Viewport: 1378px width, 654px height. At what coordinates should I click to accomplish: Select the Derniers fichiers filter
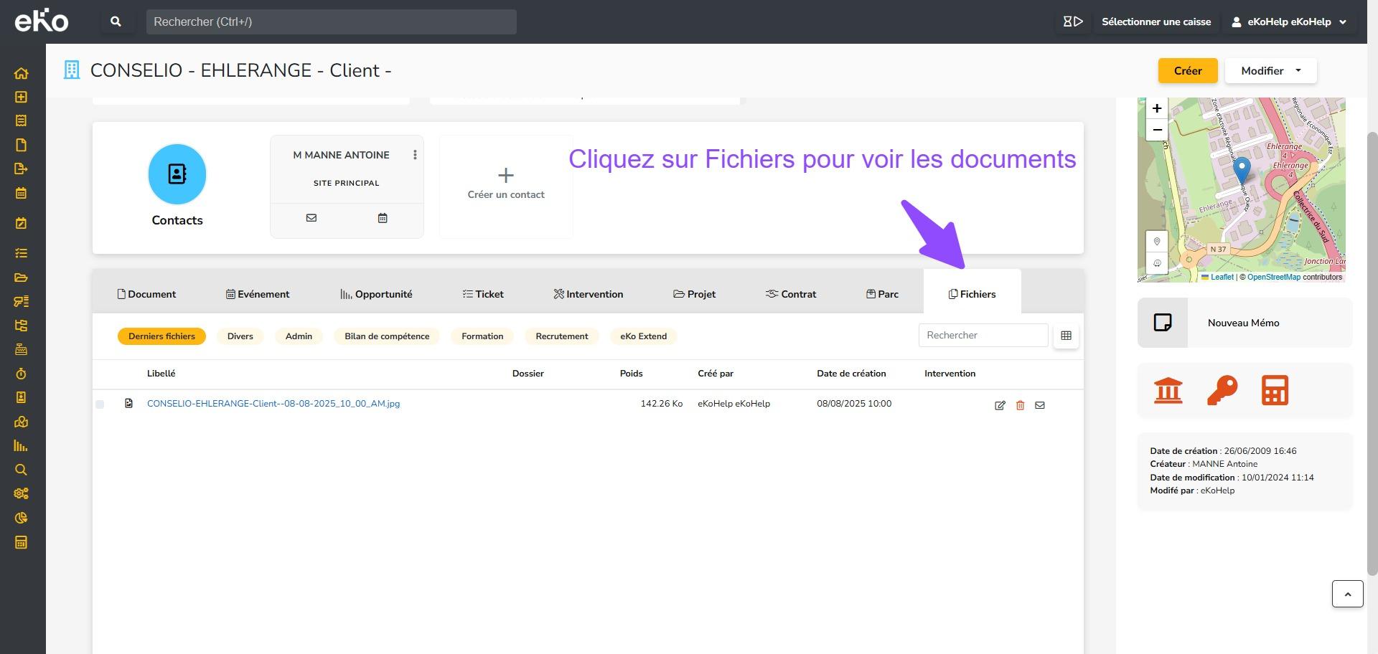161,336
